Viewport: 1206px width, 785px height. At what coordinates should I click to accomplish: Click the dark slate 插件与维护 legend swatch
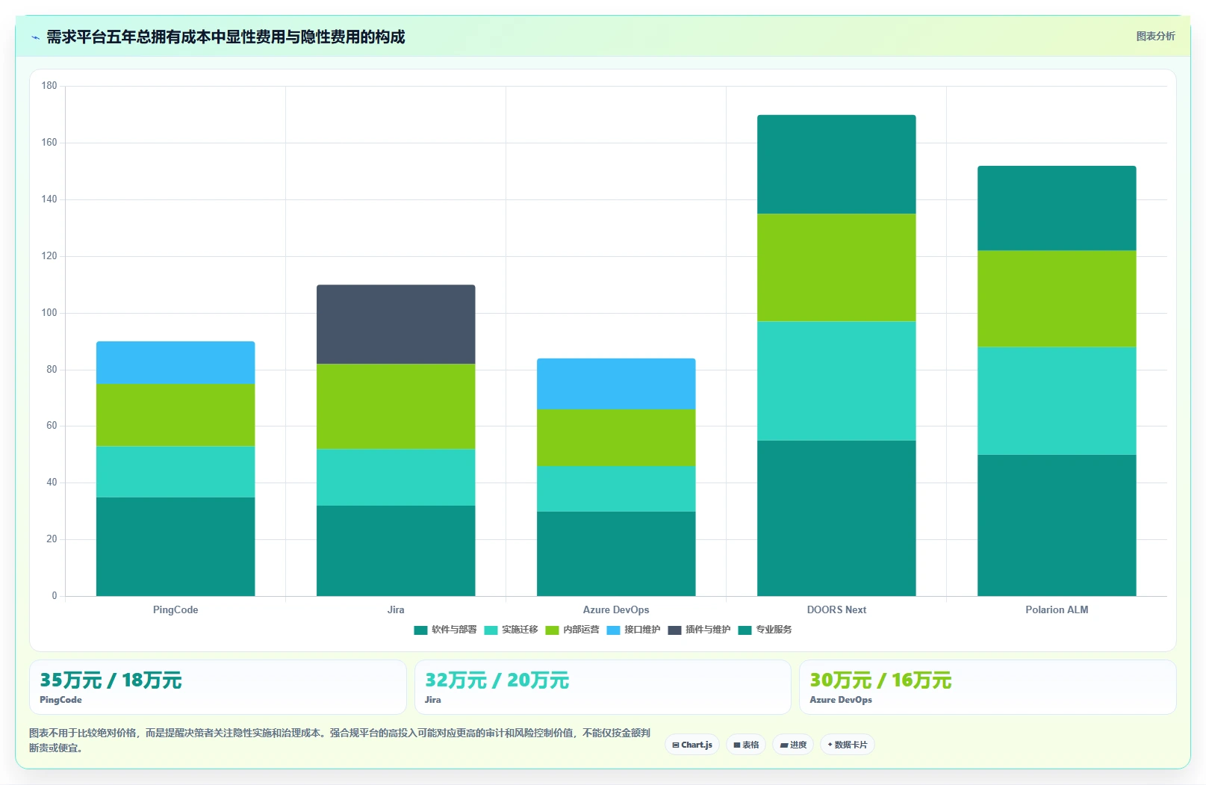tap(674, 630)
